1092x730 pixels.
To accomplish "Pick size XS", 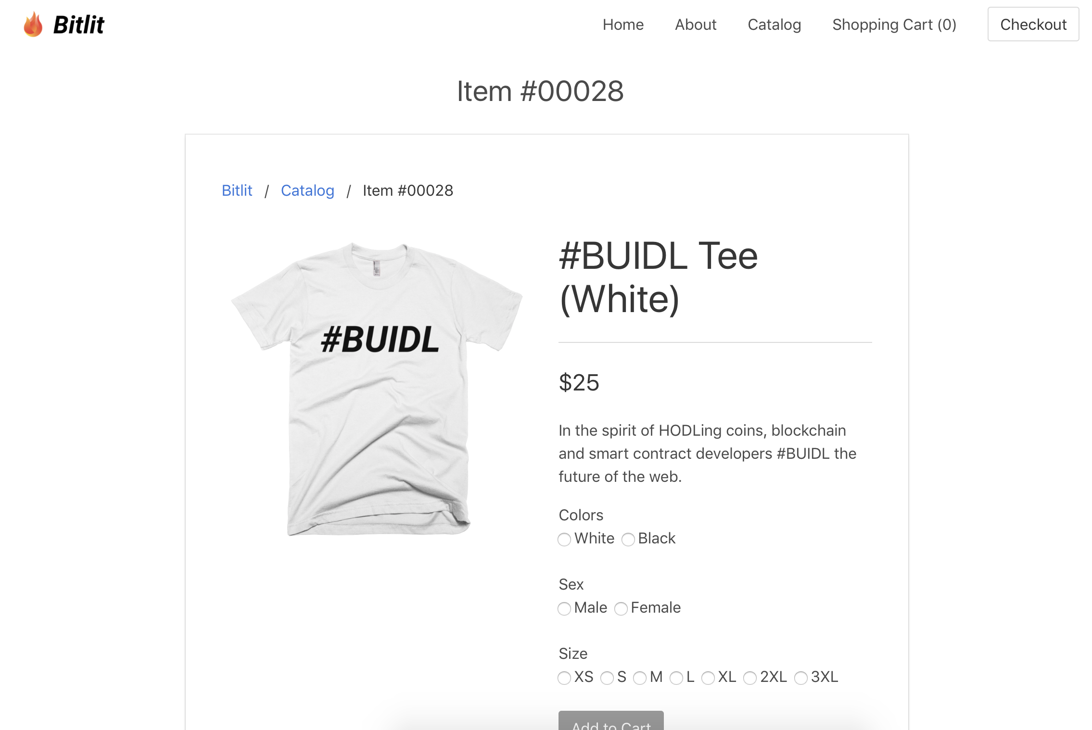I will (x=564, y=679).
